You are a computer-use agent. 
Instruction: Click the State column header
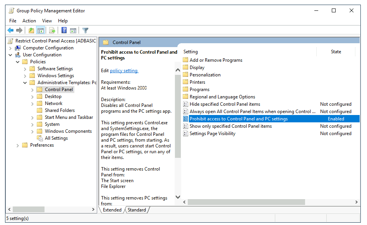point(336,52)
